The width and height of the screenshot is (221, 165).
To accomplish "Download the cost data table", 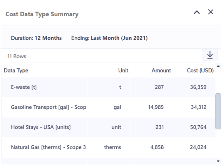I will 210,55.
